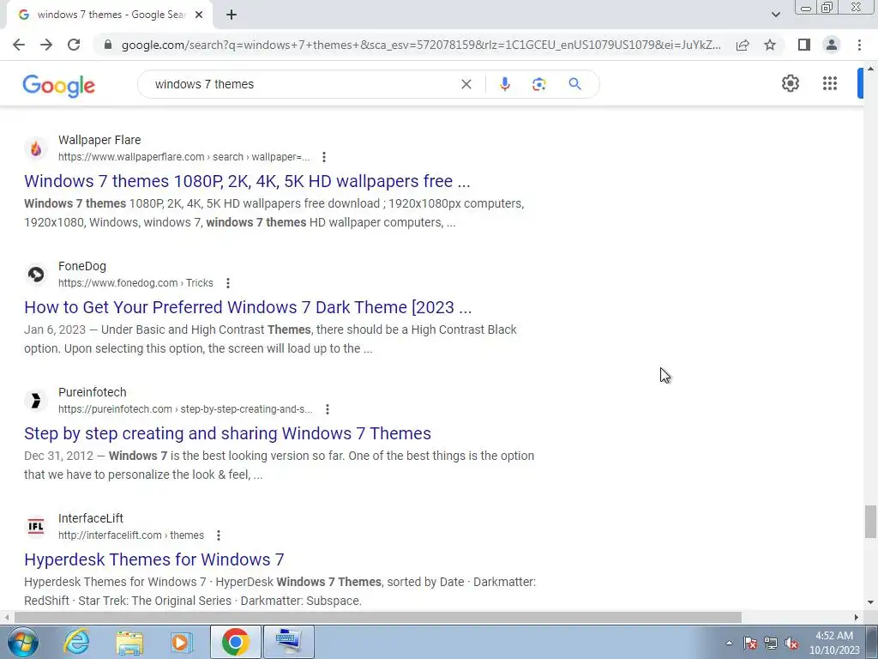
Task: Open the Google apps grid
Action: pyautogui.click(x=830, y=83)
